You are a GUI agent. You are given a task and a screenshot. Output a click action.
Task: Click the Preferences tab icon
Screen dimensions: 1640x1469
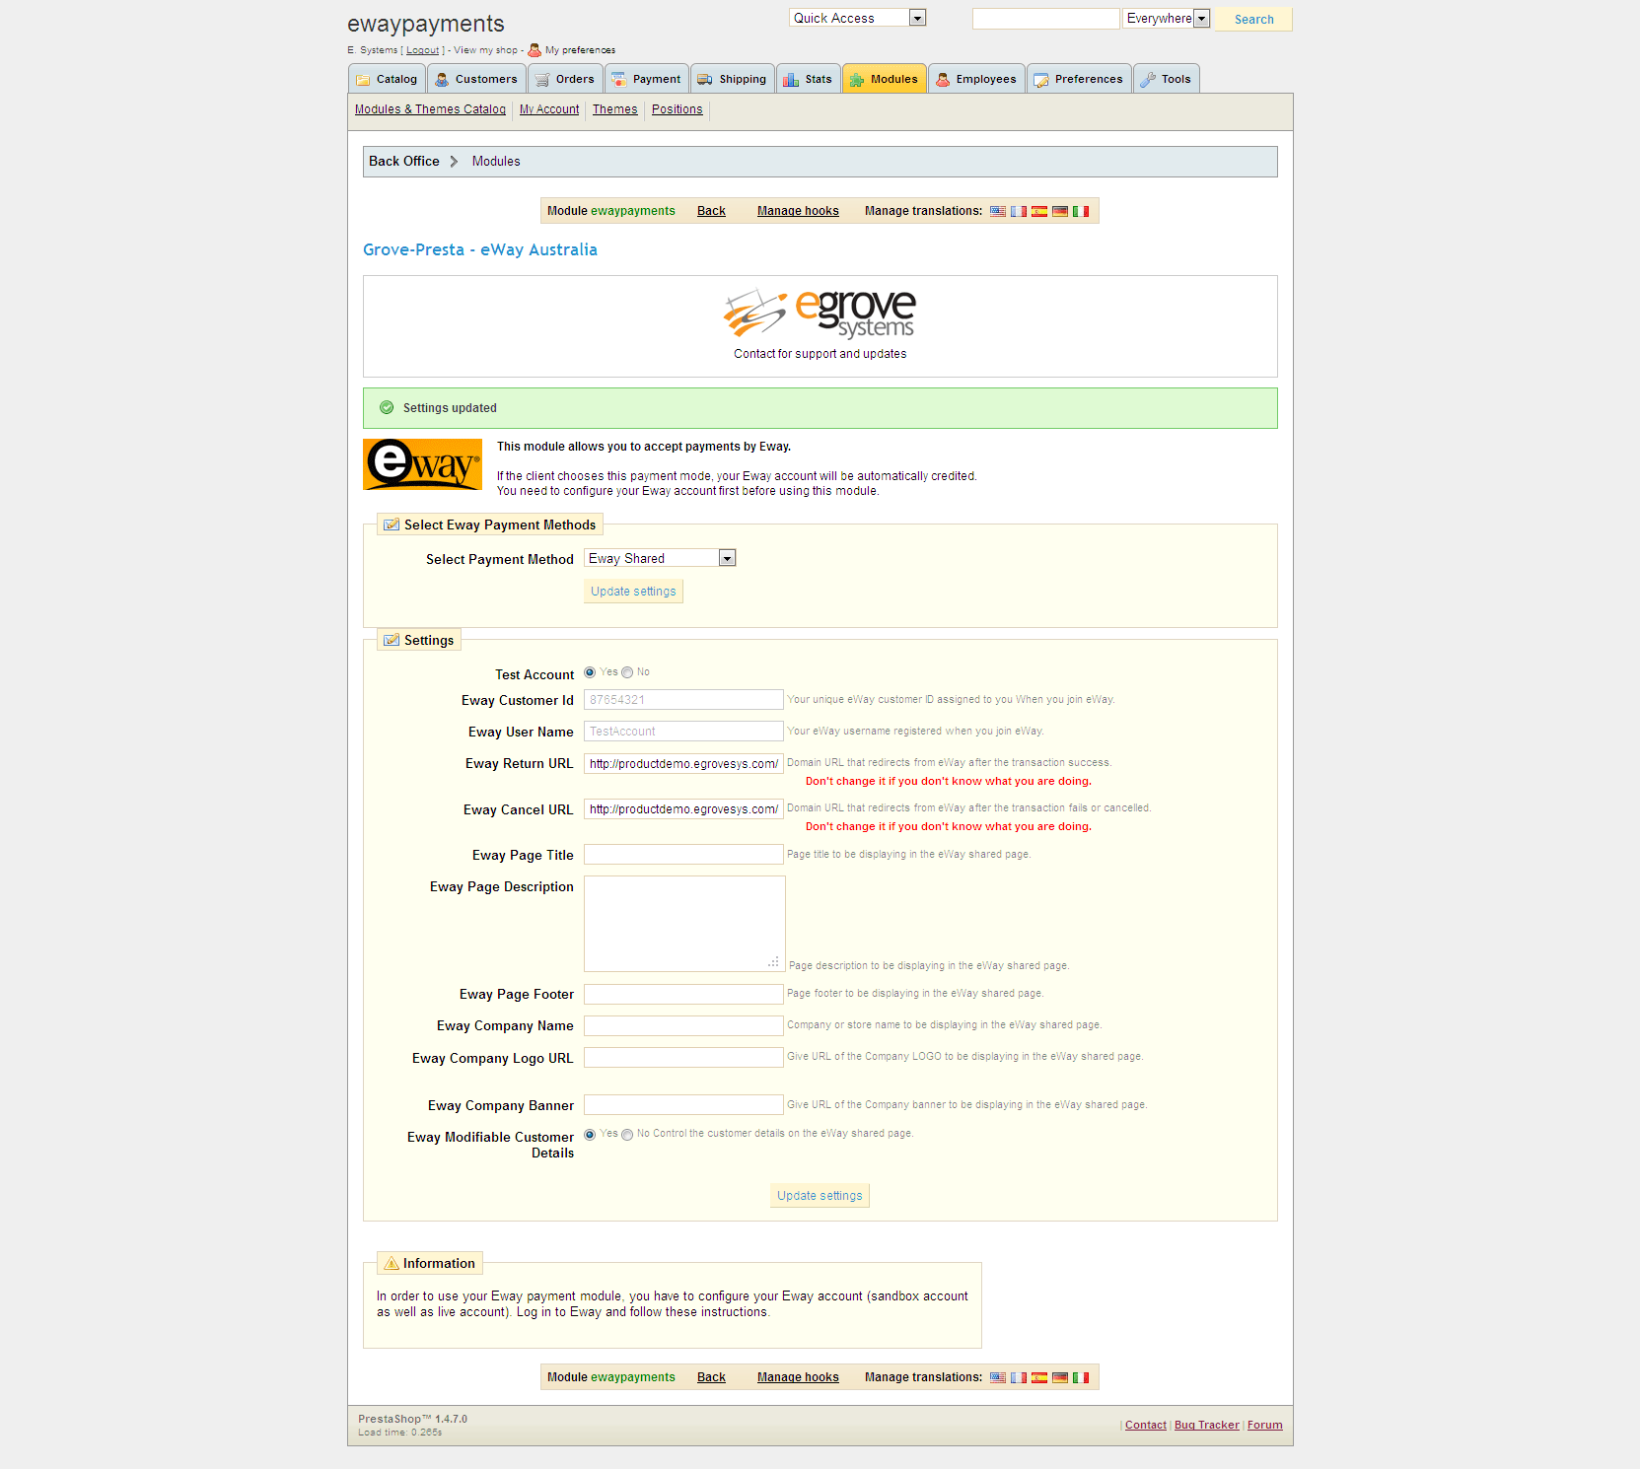1041,80
